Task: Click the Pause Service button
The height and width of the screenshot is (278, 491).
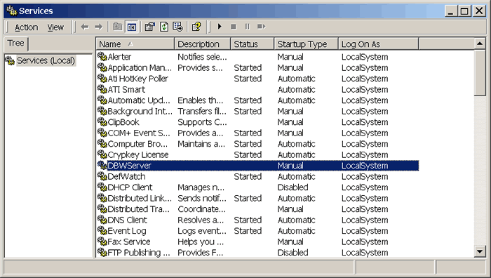Action: pos(247,27)
